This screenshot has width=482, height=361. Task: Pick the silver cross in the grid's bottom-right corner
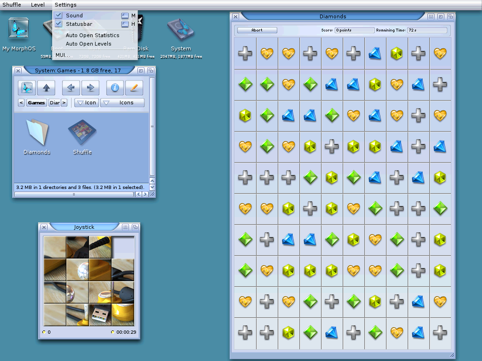[x=440, y=332]
